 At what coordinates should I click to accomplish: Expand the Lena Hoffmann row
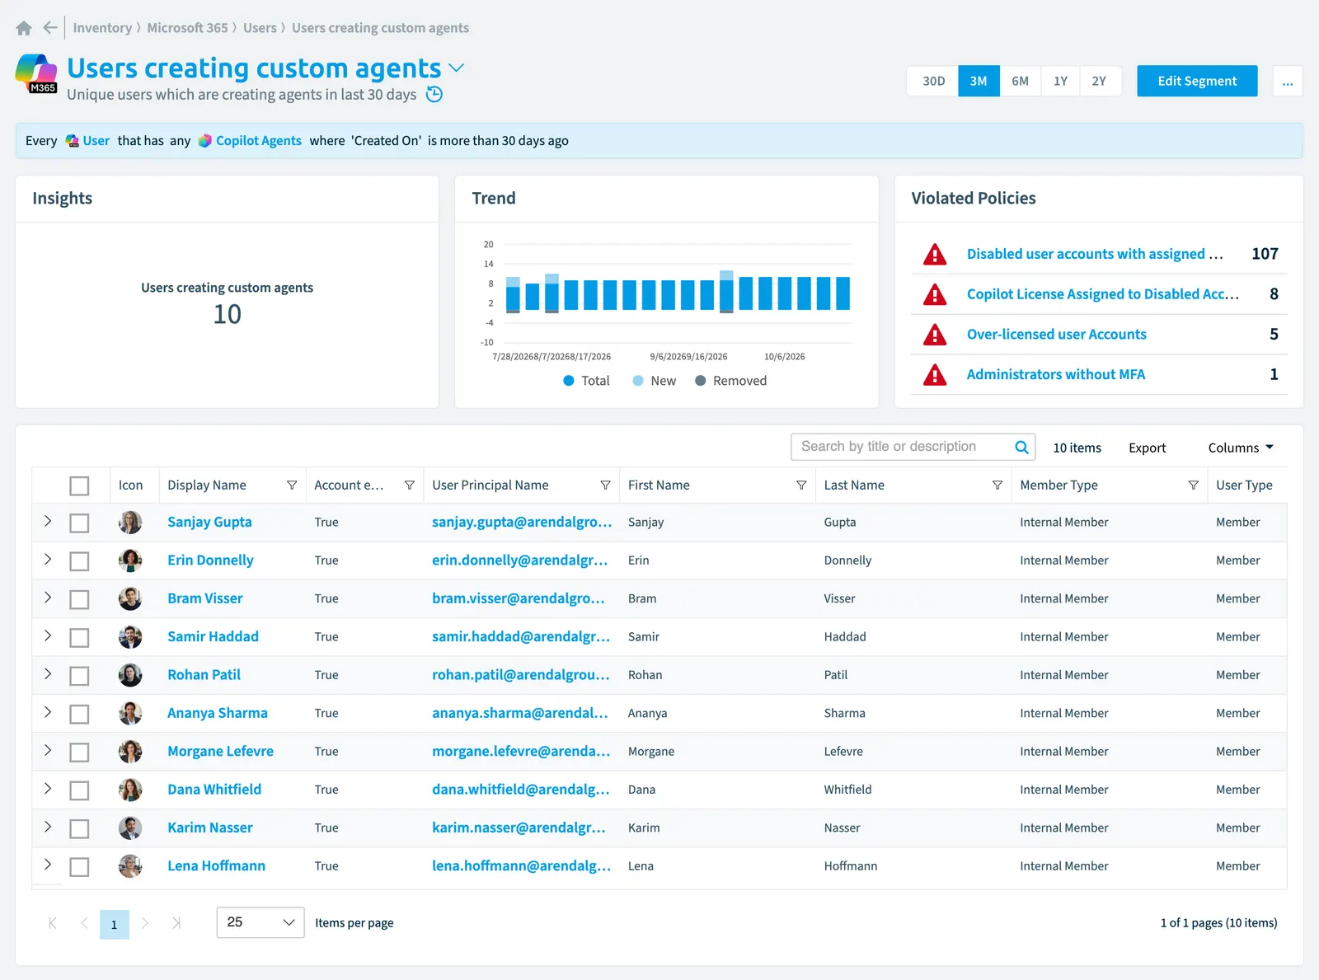click(48, 865)
